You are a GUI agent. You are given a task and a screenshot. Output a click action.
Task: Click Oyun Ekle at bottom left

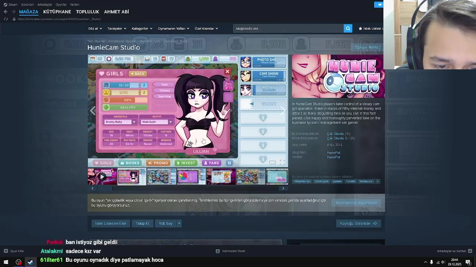pos(14,251)
